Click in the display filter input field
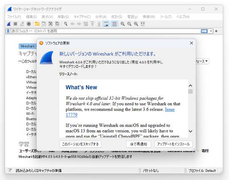The image size is (229, 180). click(106, 31)
